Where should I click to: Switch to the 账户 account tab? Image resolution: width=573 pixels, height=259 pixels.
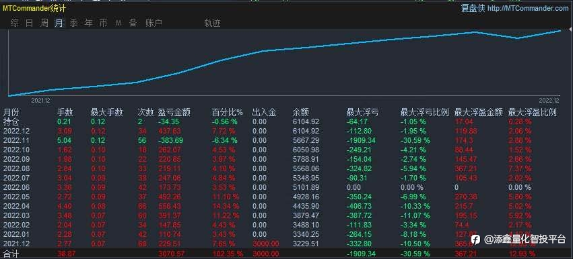click(x=154, y=23)
